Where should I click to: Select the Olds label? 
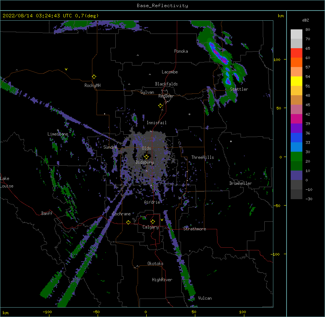click(x=146, y=148)
